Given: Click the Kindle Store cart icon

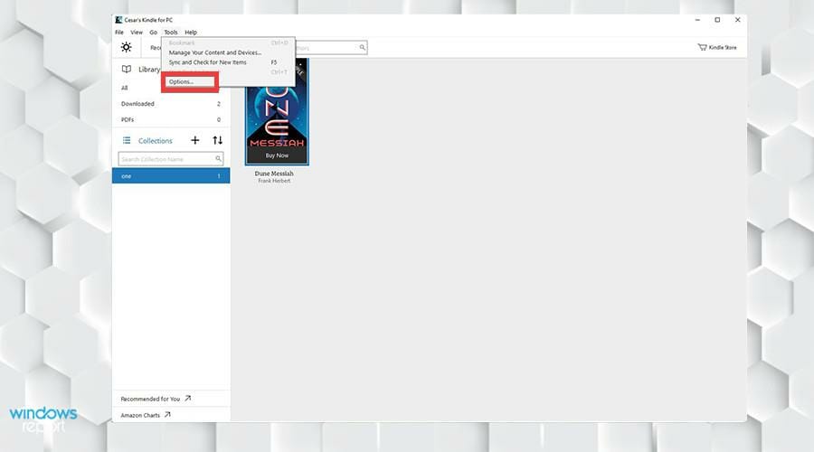Looking at the screenshot, I should [702, 47].
